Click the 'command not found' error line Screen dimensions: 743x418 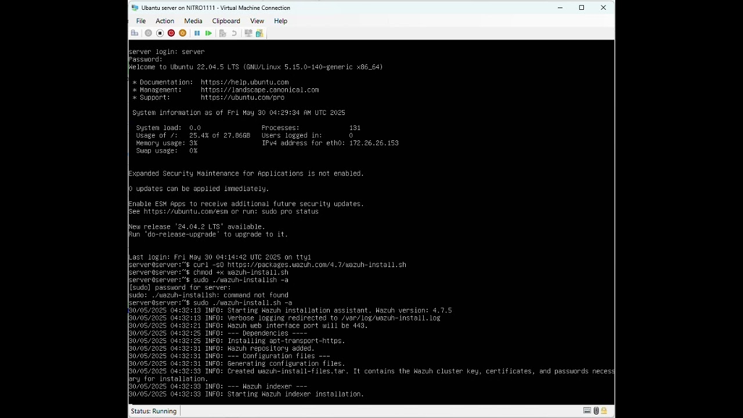208,295
